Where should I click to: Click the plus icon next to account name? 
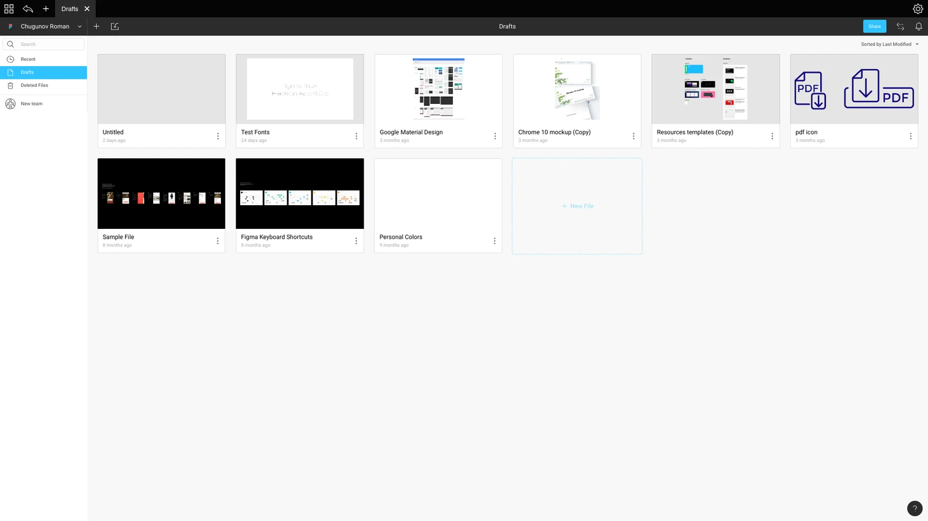point(96,27)
